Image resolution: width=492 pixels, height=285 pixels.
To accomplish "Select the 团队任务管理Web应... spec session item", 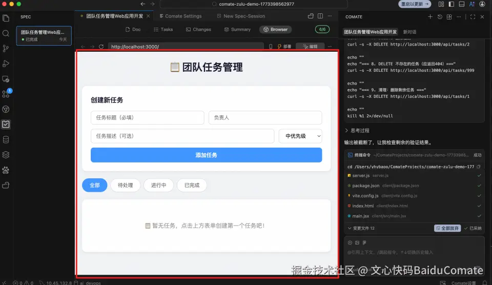I will pyautogui.click(x=44, y=35).
